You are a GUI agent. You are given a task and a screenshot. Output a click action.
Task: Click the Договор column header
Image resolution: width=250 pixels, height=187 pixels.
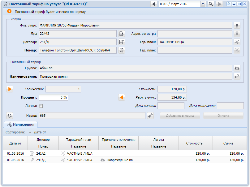(43, 140)
